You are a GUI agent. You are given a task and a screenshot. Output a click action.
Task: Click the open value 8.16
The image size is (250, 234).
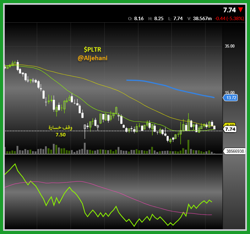(x=139, y=19)
